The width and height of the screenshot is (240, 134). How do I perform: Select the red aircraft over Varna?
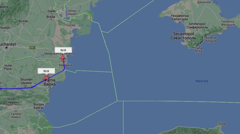point(46,78)
